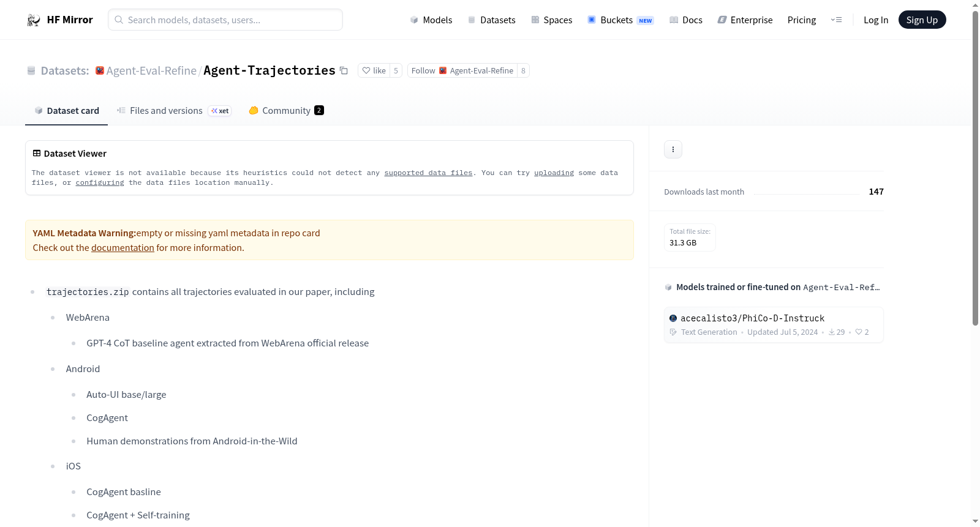Click the CogAgent + Self-training list item
Image resolution: width=980 pixels, height=527 pixels.
click(x=138, y=515)
